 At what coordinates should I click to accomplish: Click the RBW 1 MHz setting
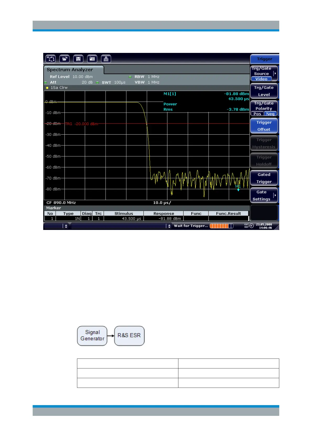coord(147,77)
